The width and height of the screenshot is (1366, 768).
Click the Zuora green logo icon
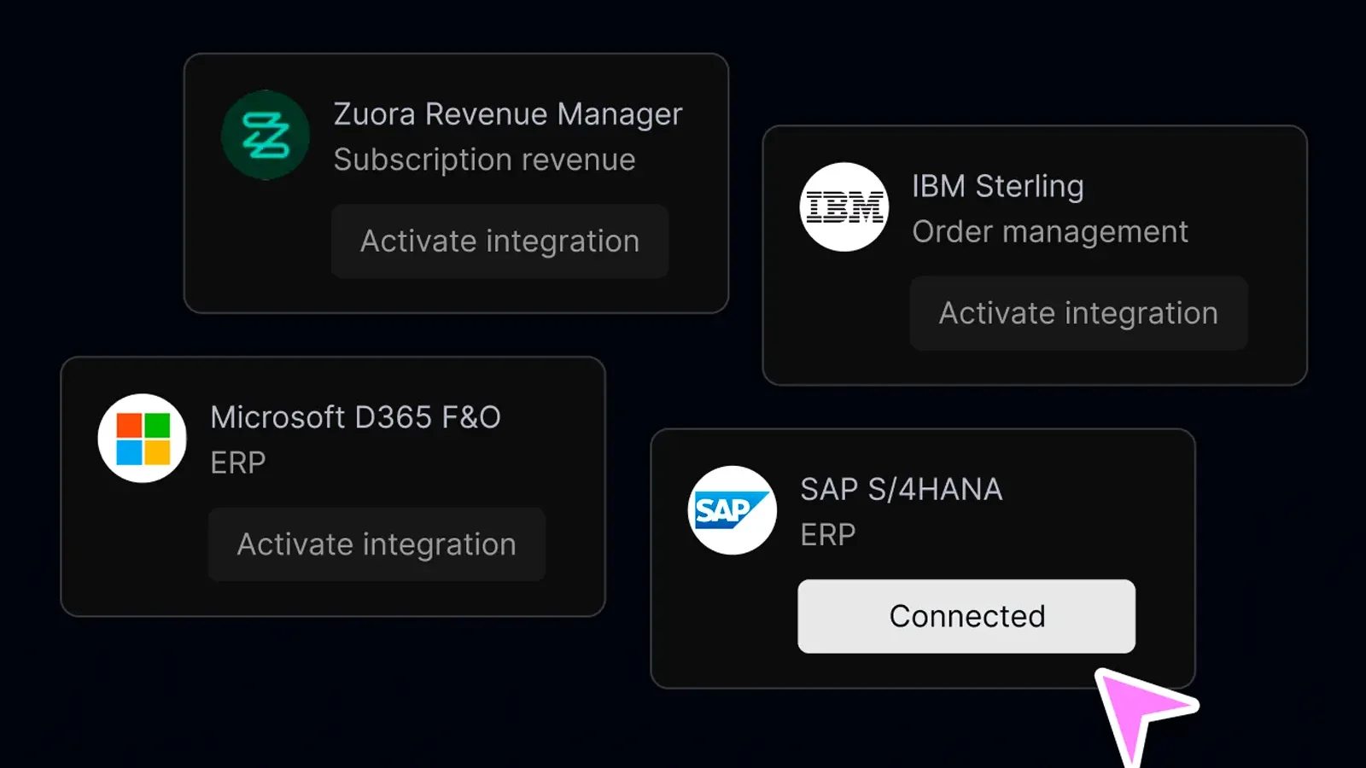pyautogui.click(x=266, y=135)
